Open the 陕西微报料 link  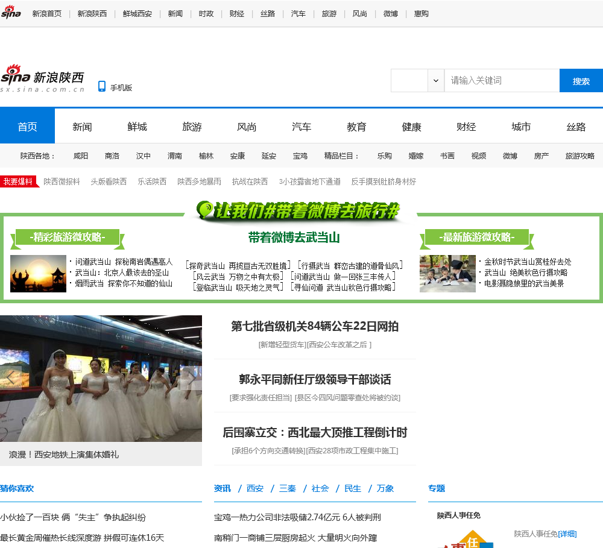[x=62, y=181]
